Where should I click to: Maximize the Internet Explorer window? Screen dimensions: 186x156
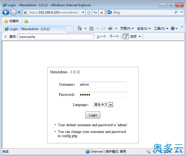coord(171,5)
